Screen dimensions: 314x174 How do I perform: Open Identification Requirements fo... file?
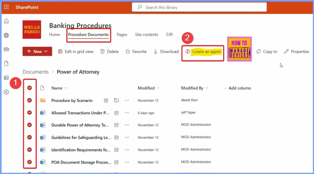coord(81,150)
